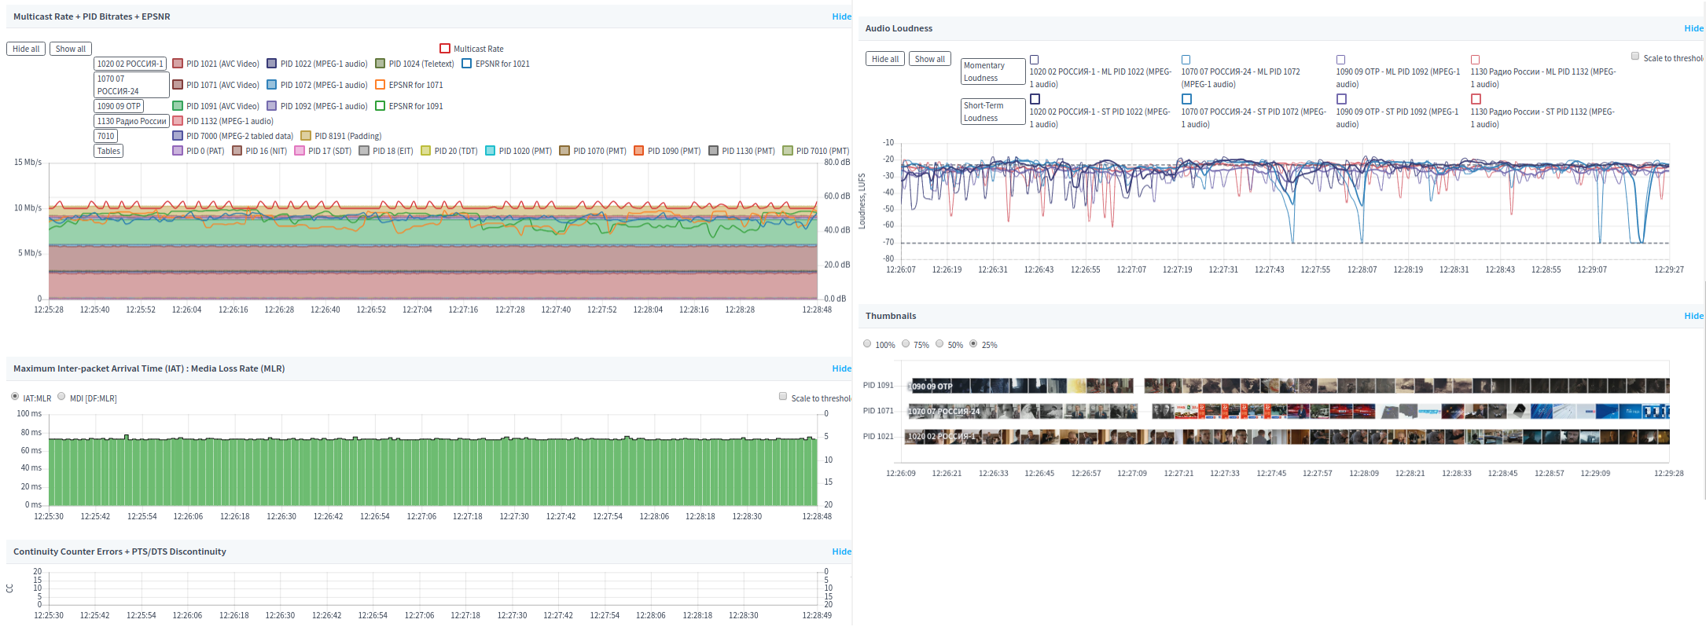This screenshot has height=634, width=1706.
Task: Click the Tables group label
Action: tap(108, 151)
